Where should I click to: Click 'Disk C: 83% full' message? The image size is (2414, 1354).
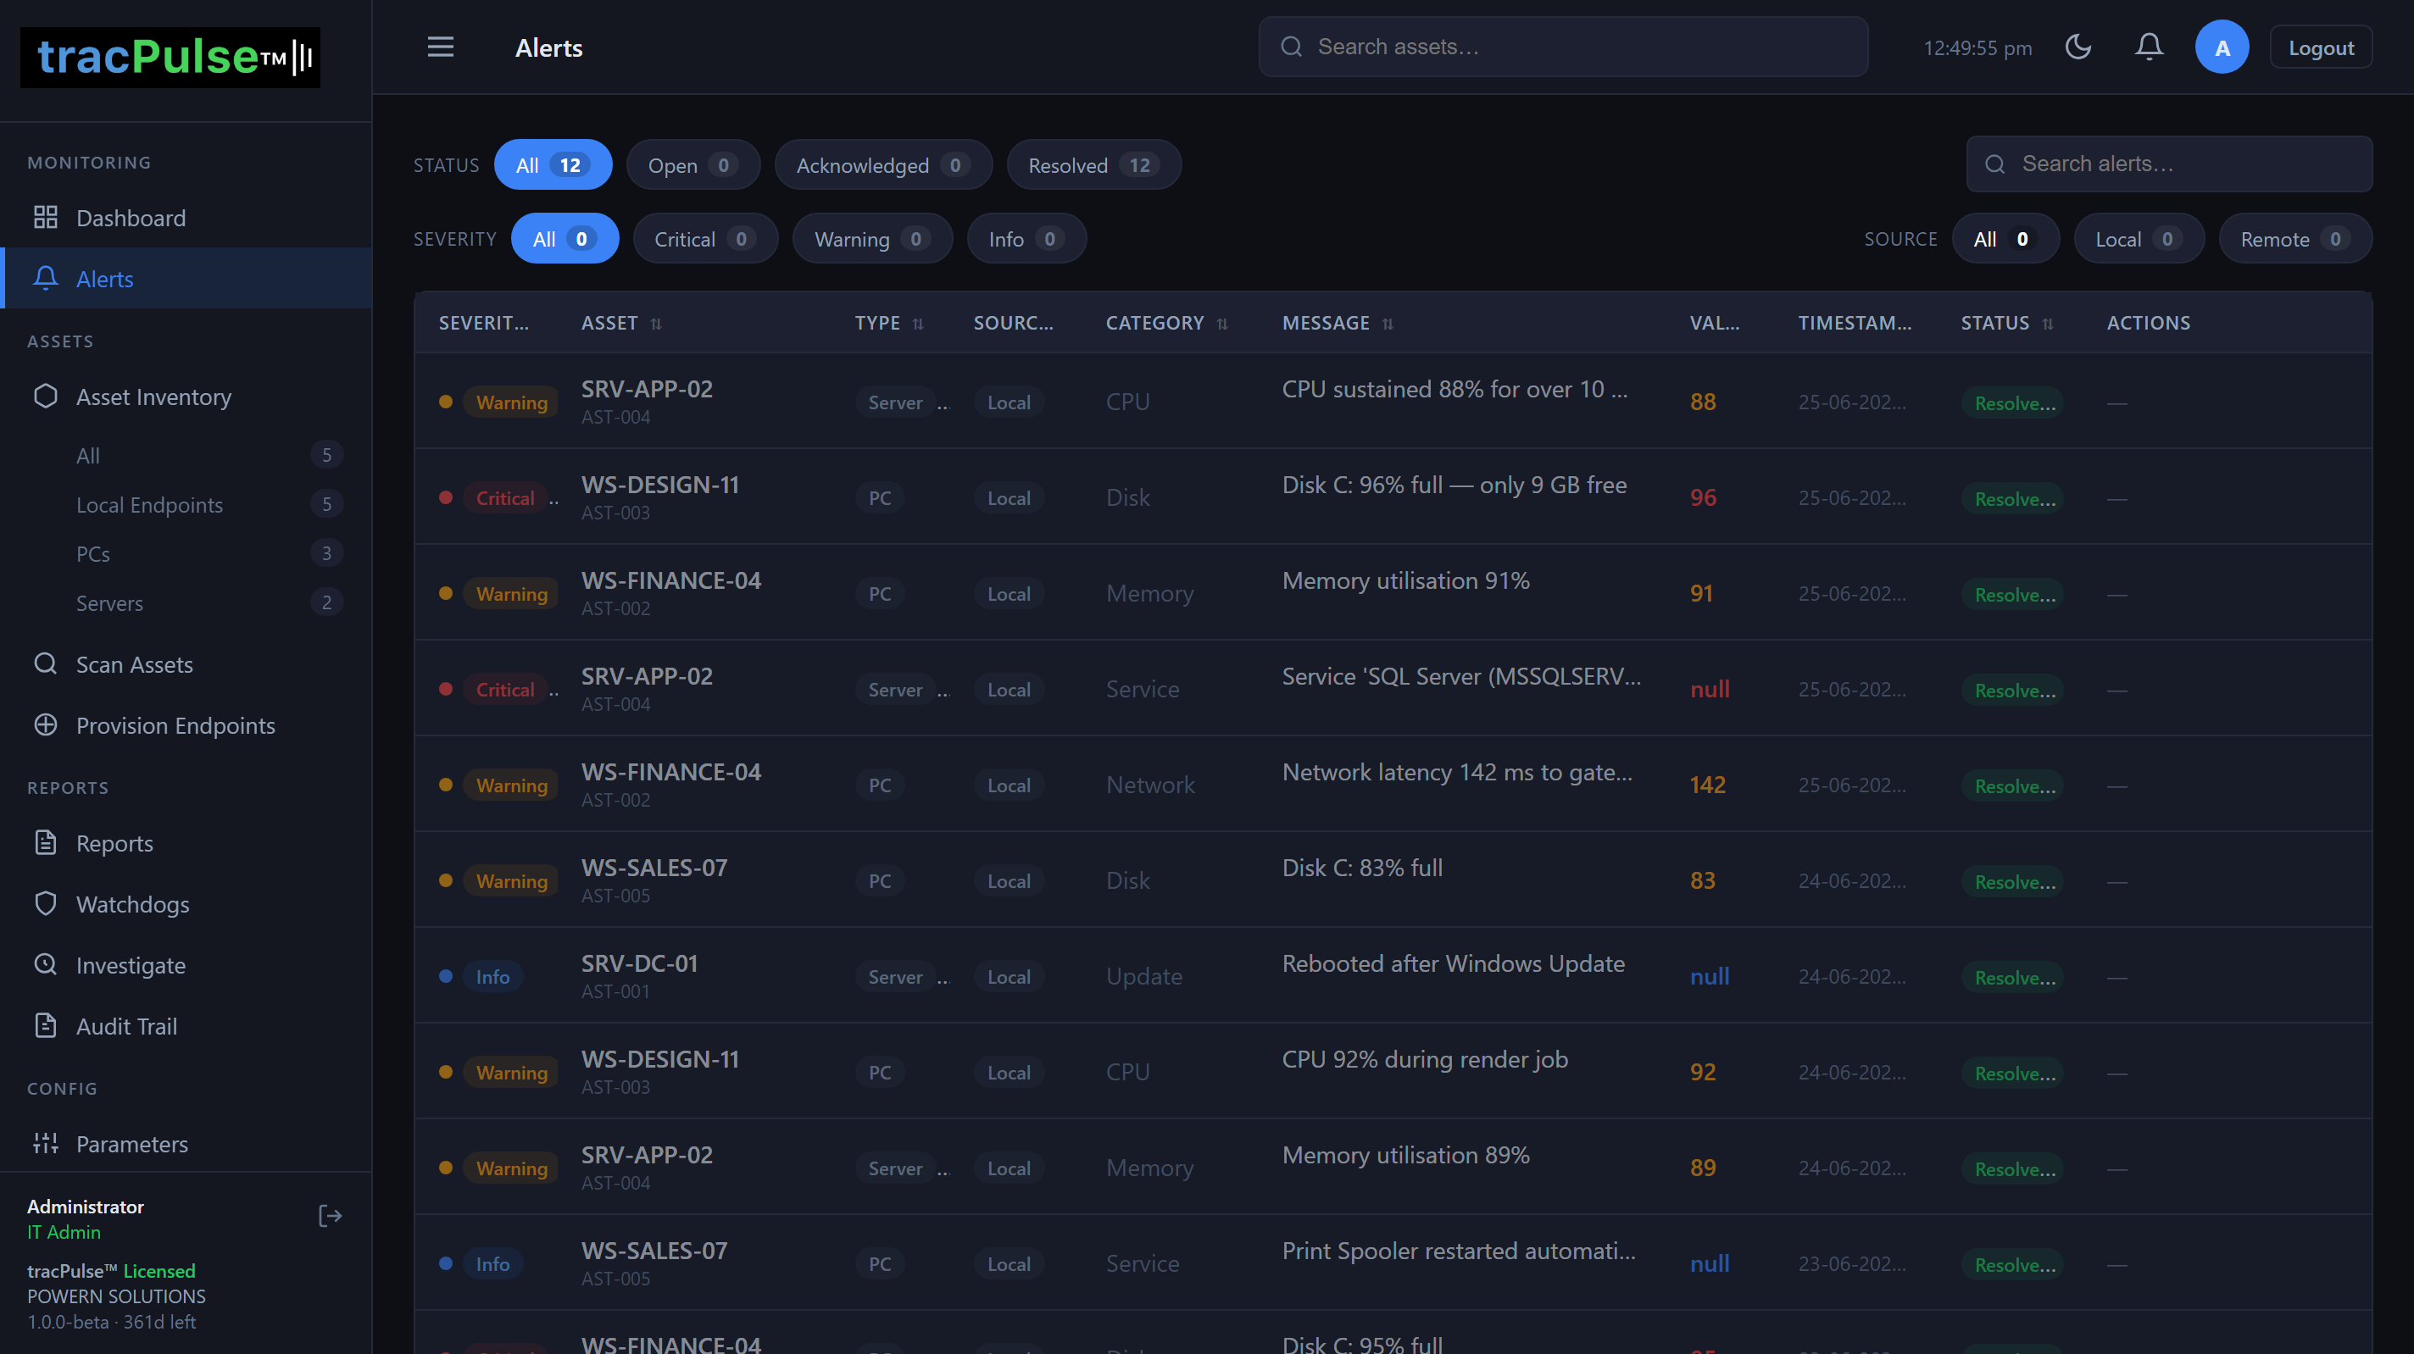pyautogui.click(x=1361, y=868)
